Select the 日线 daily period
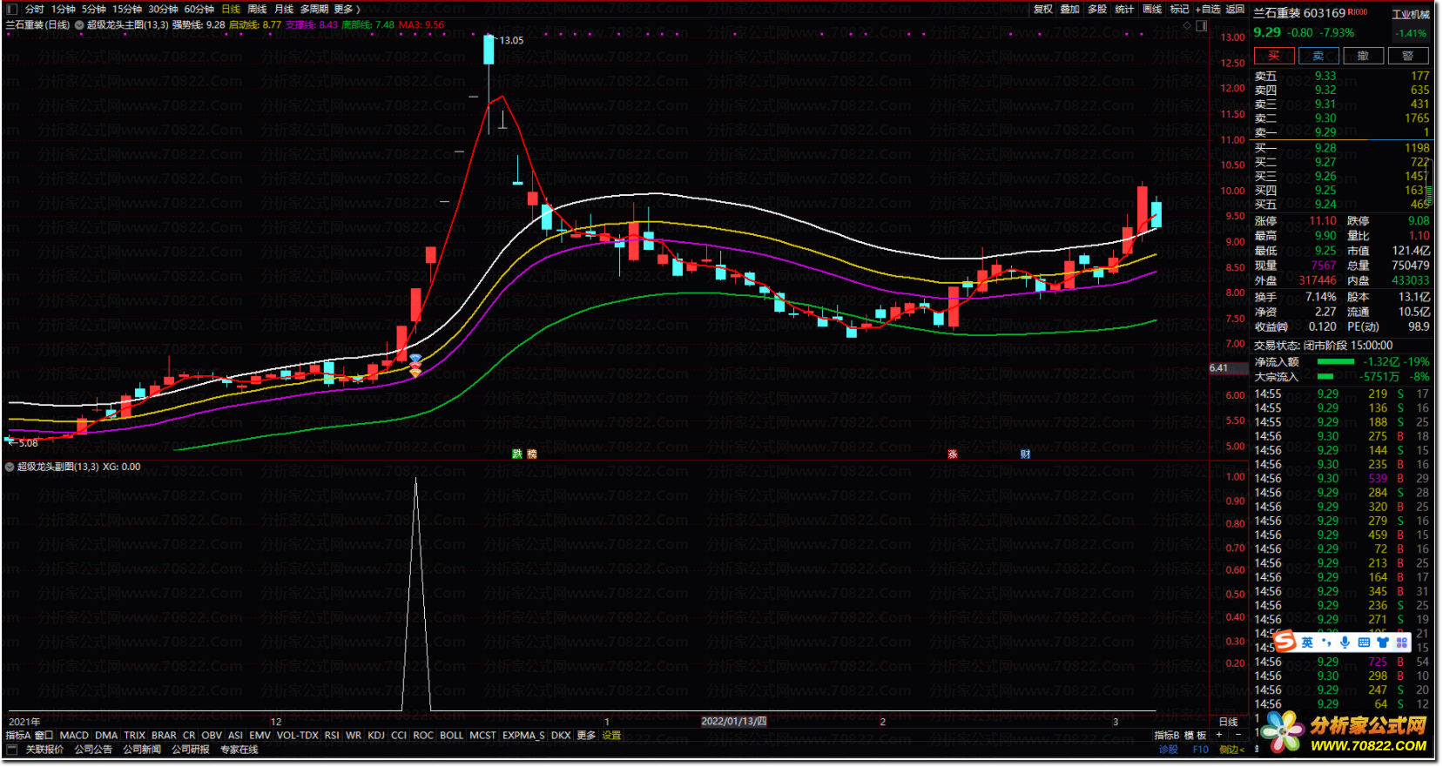 231,9
